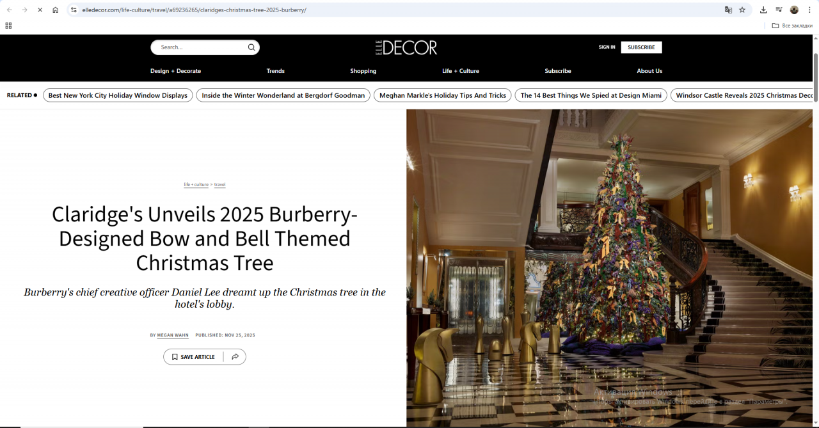
Task: Open the apps grid in bookmarks bar
Action: point(8,26)
